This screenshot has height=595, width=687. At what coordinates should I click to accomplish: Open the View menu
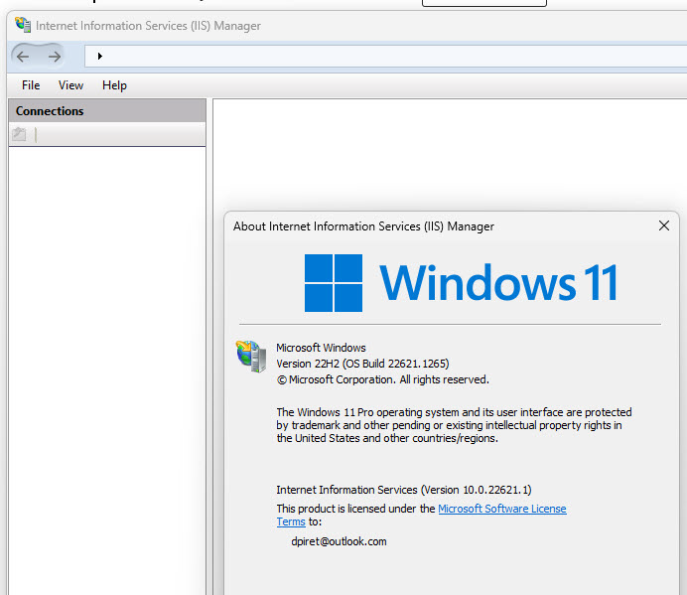click(x=70, y=85)
